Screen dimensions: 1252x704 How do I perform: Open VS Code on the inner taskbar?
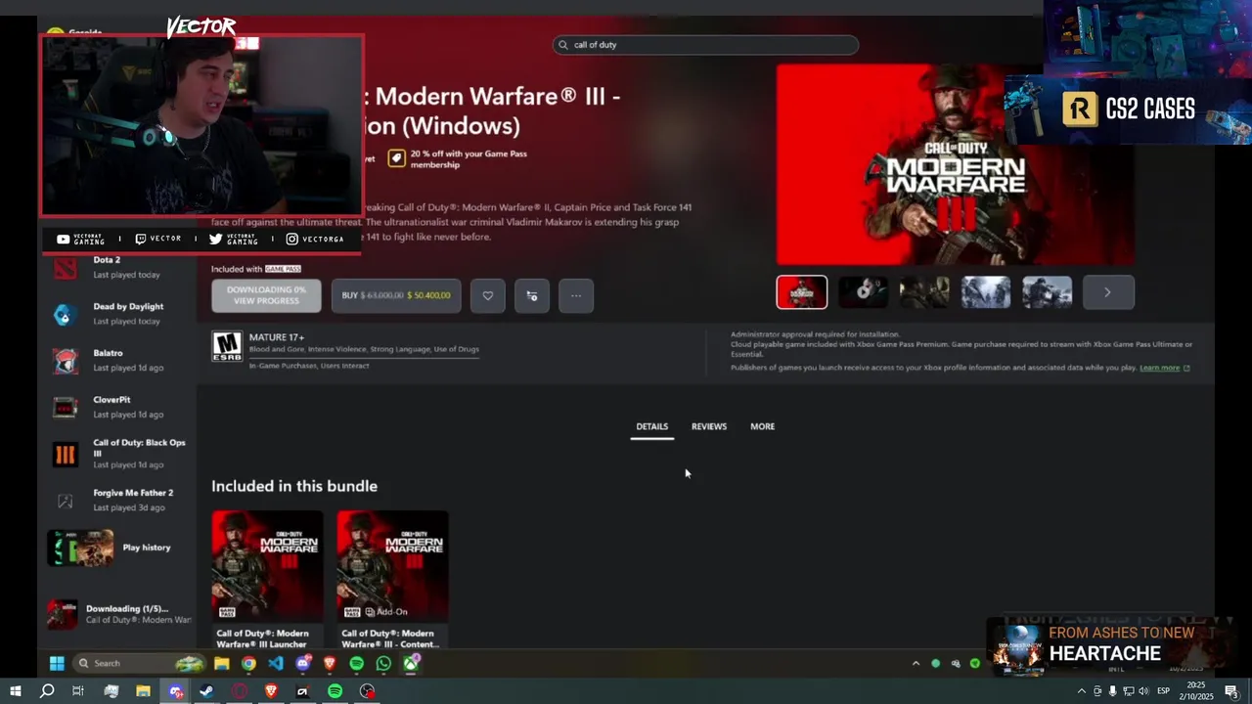click(276, 664)
